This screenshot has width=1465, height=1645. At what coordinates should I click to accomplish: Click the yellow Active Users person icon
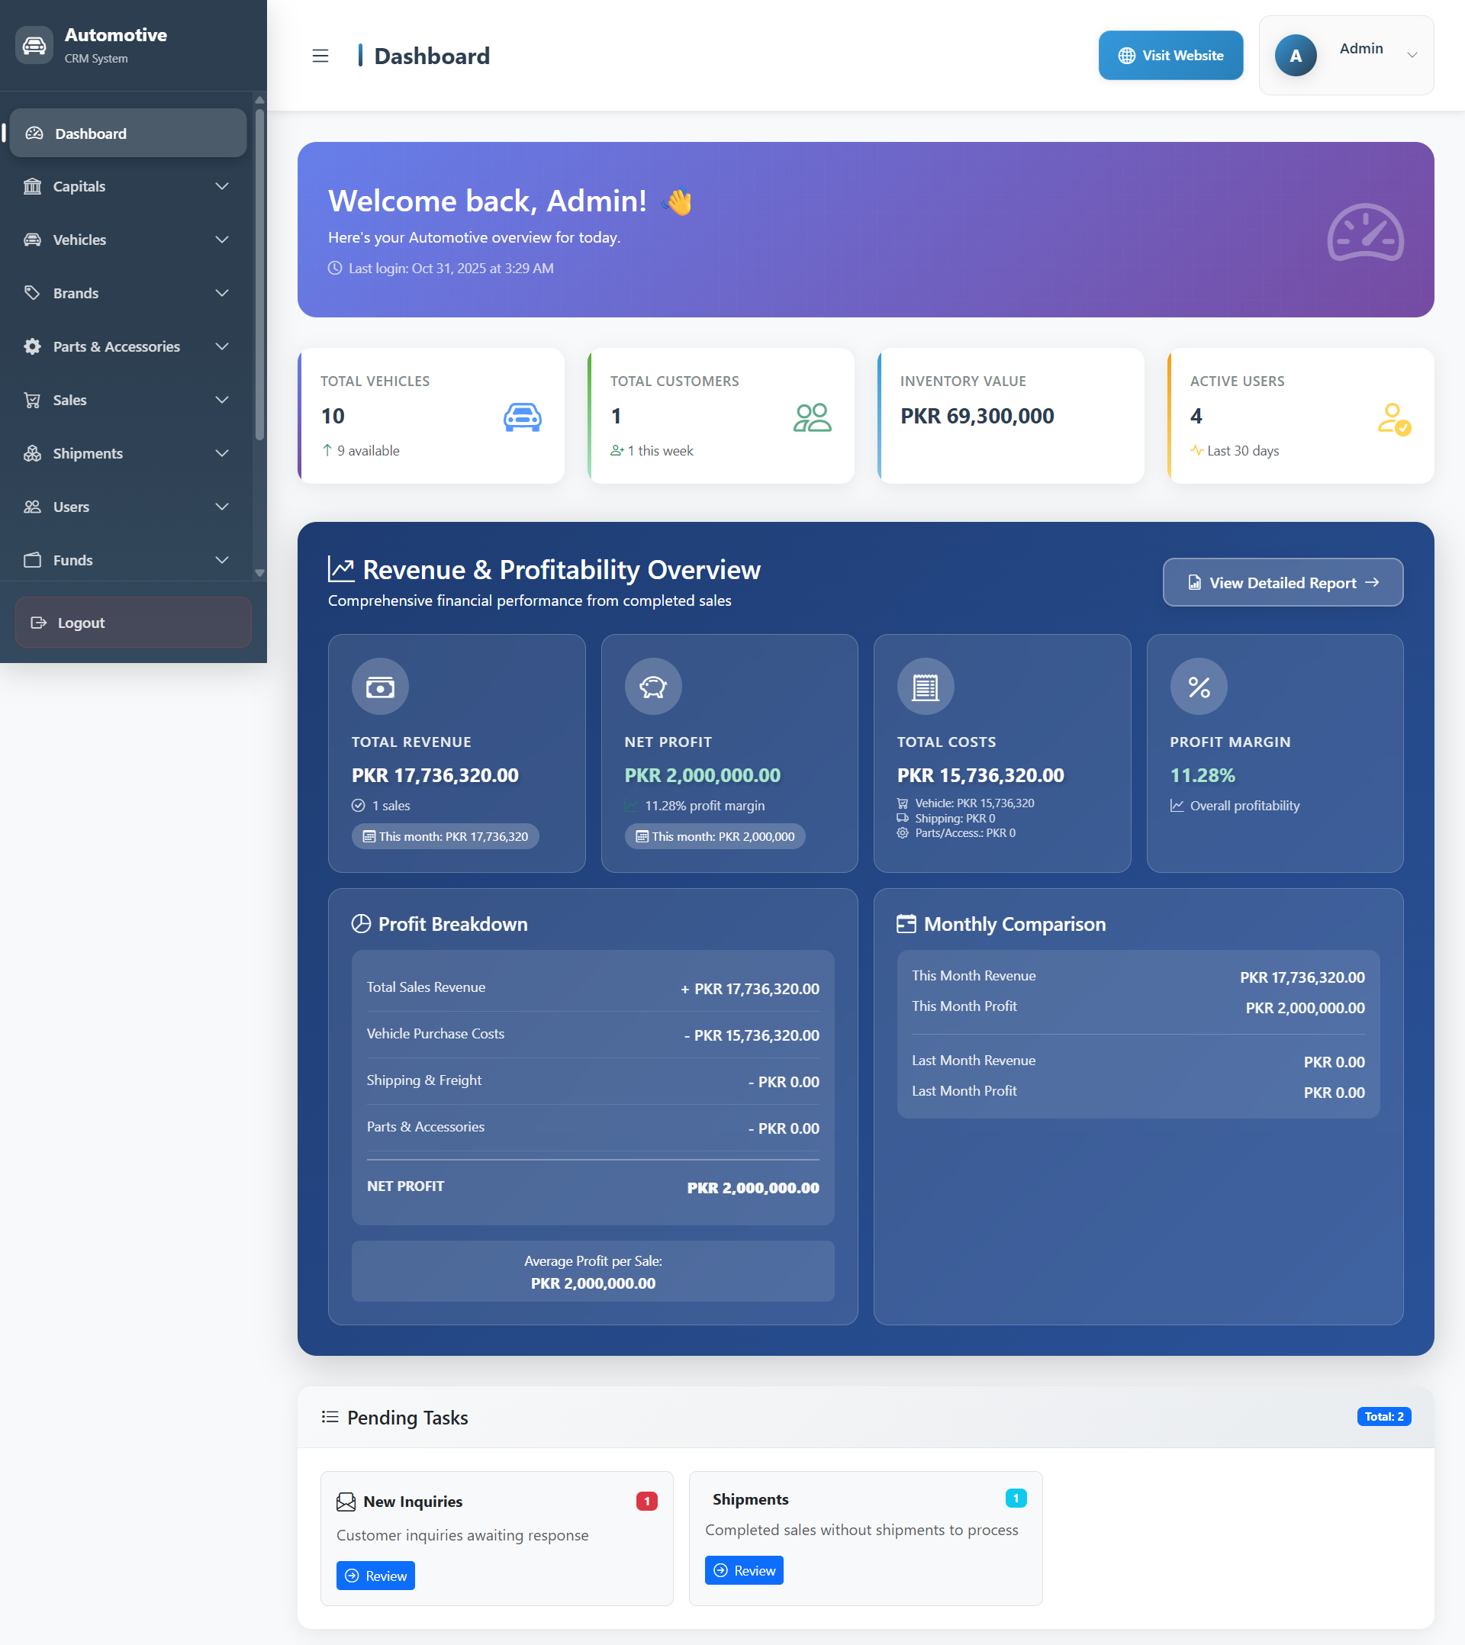(1393, 418)
